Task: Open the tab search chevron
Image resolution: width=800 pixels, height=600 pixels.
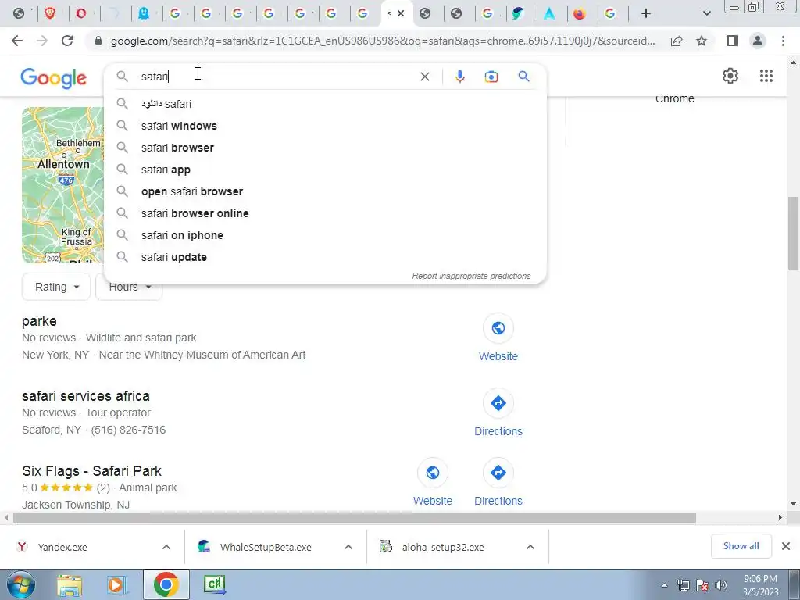Action: click(706, 14)
